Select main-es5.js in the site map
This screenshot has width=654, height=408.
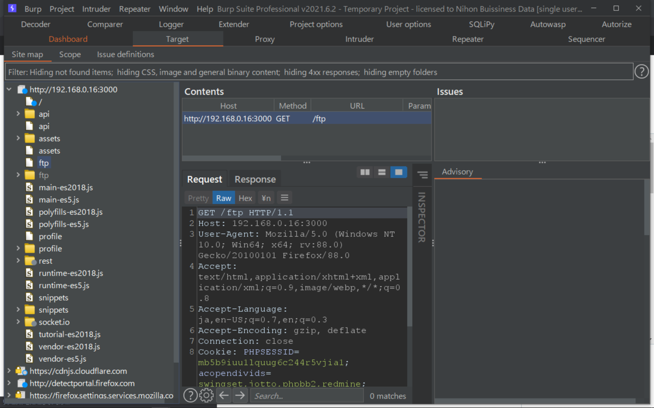pos(59,200)
